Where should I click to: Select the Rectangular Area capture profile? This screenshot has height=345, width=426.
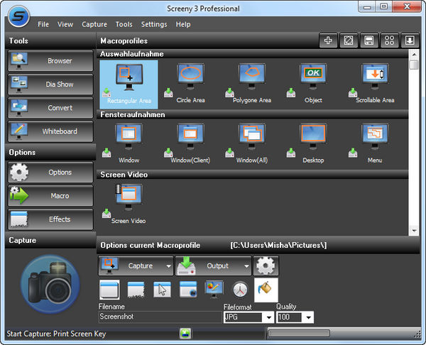coord(129,84)
